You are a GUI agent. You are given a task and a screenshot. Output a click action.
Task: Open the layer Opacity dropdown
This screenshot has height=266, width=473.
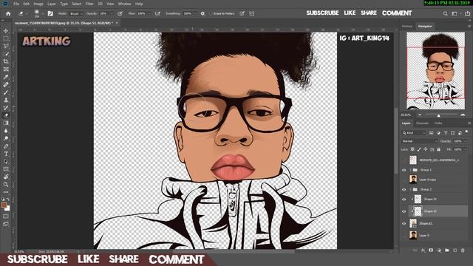pos(465,141)
